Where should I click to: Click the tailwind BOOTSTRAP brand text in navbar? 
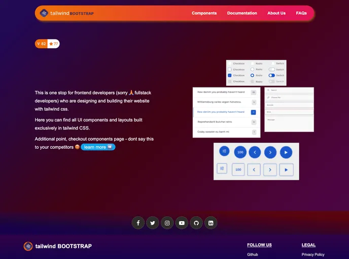(72, 13)
